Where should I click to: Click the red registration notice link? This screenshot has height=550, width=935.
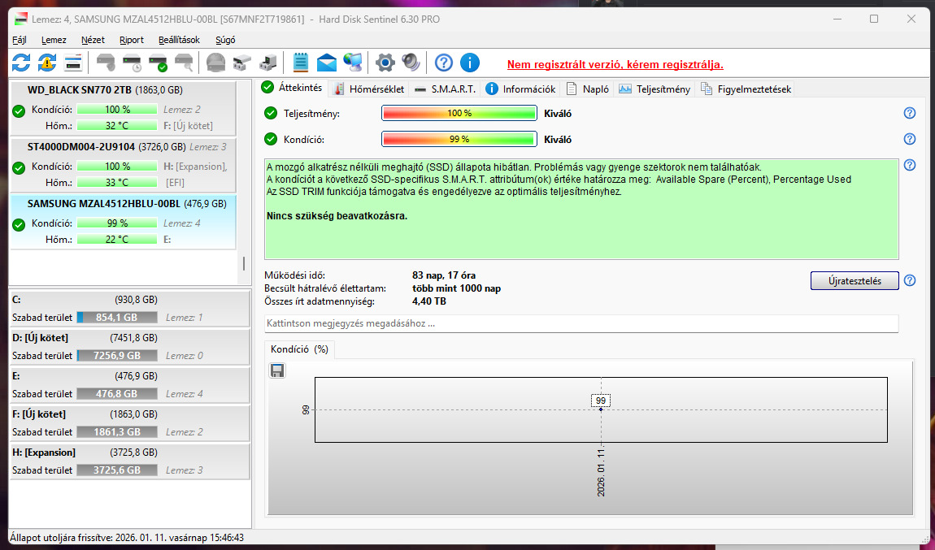coord(615,64)
